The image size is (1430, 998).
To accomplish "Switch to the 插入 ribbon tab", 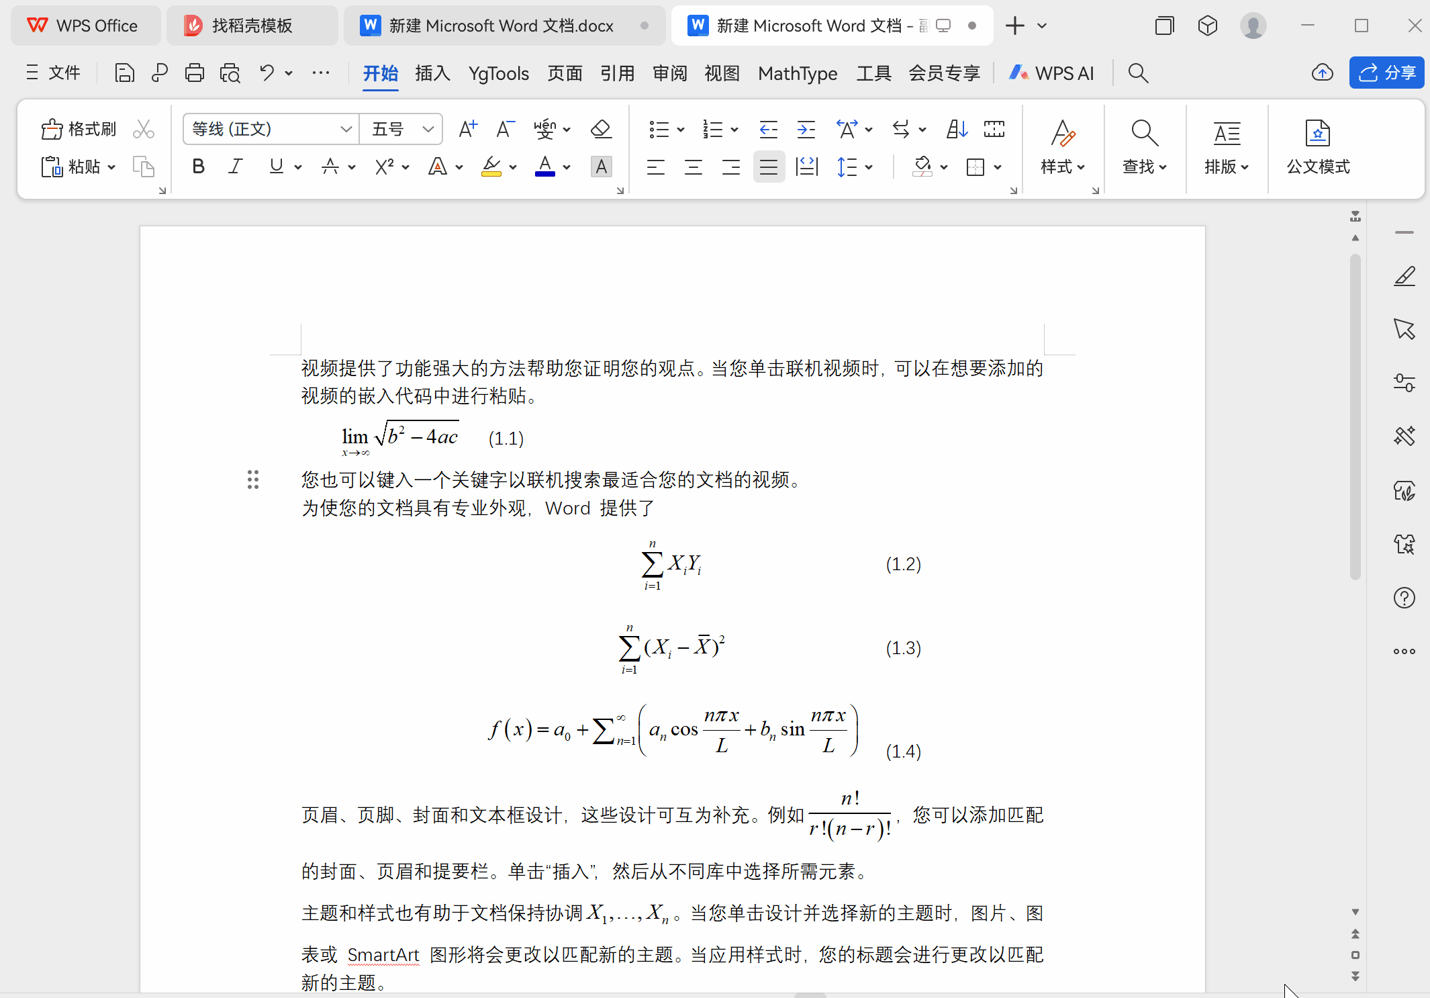I will pos(432,73).
